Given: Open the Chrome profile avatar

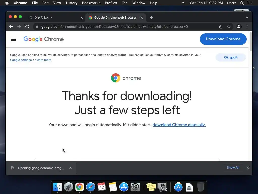Looking at the screenshot, I should [x=239, y=27].
